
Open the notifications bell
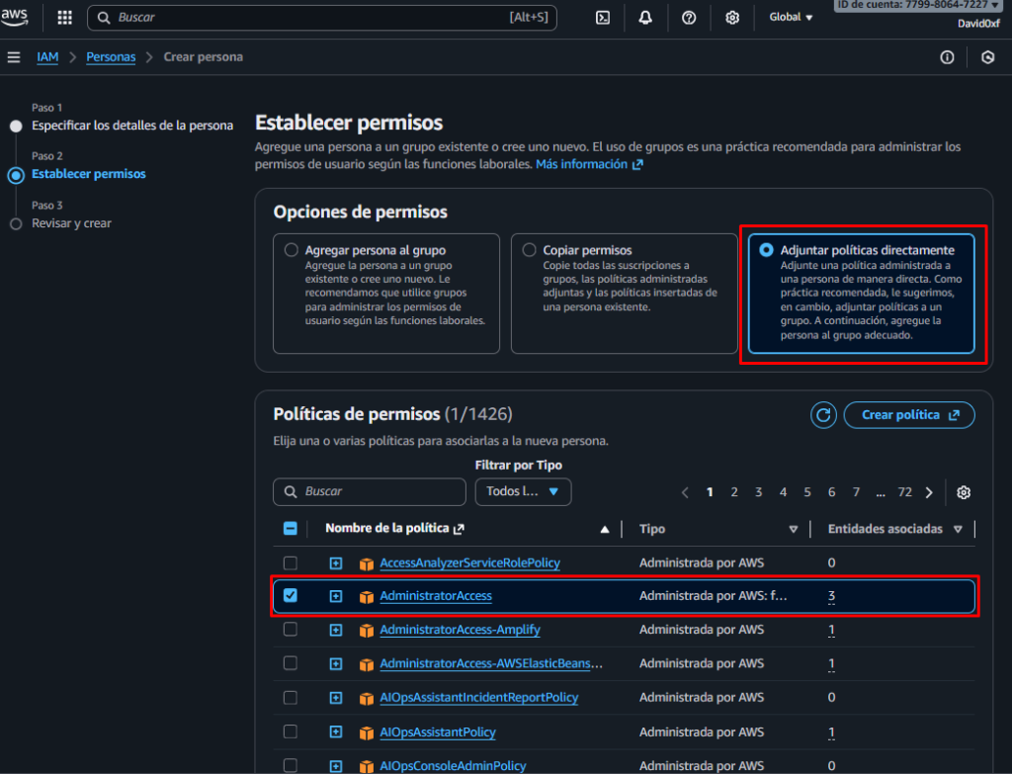pyautogui.click(x=645, y=18)
